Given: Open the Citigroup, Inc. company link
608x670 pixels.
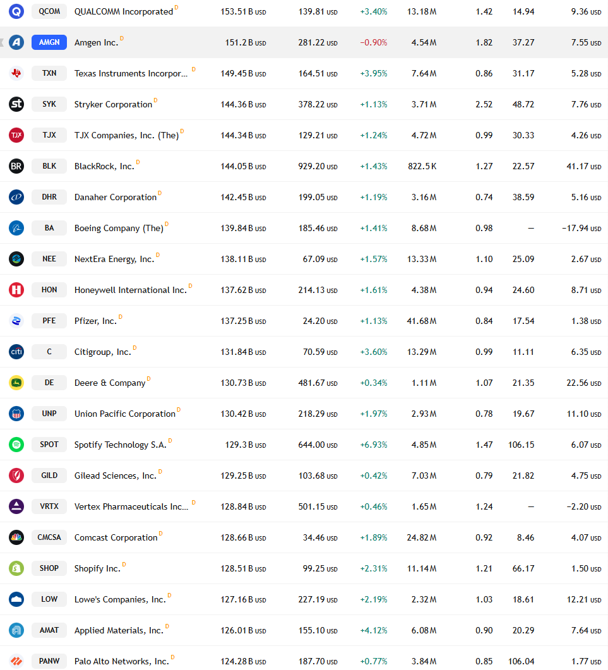Looking at the screenshot, I should 103,352.
